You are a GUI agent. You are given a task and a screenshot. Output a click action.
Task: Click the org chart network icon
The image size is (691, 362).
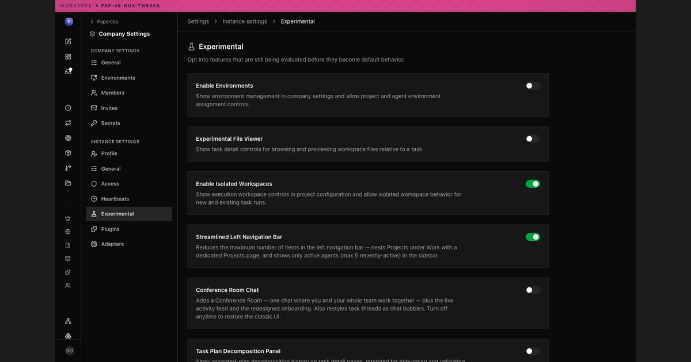tap(68, 321)
